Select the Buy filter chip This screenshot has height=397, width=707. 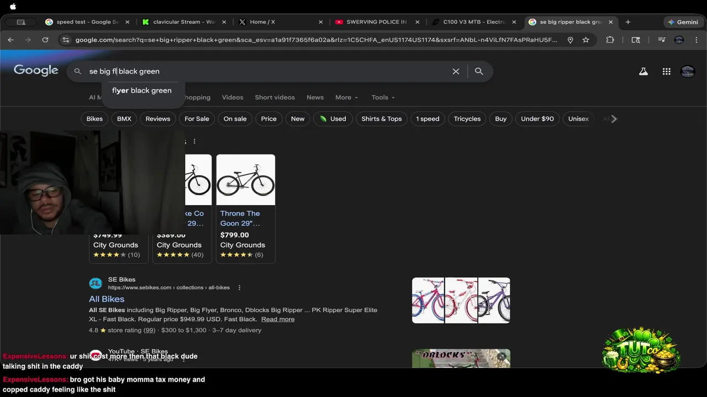501,119
